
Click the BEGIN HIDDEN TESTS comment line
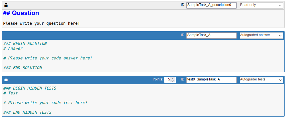[30, 88]
